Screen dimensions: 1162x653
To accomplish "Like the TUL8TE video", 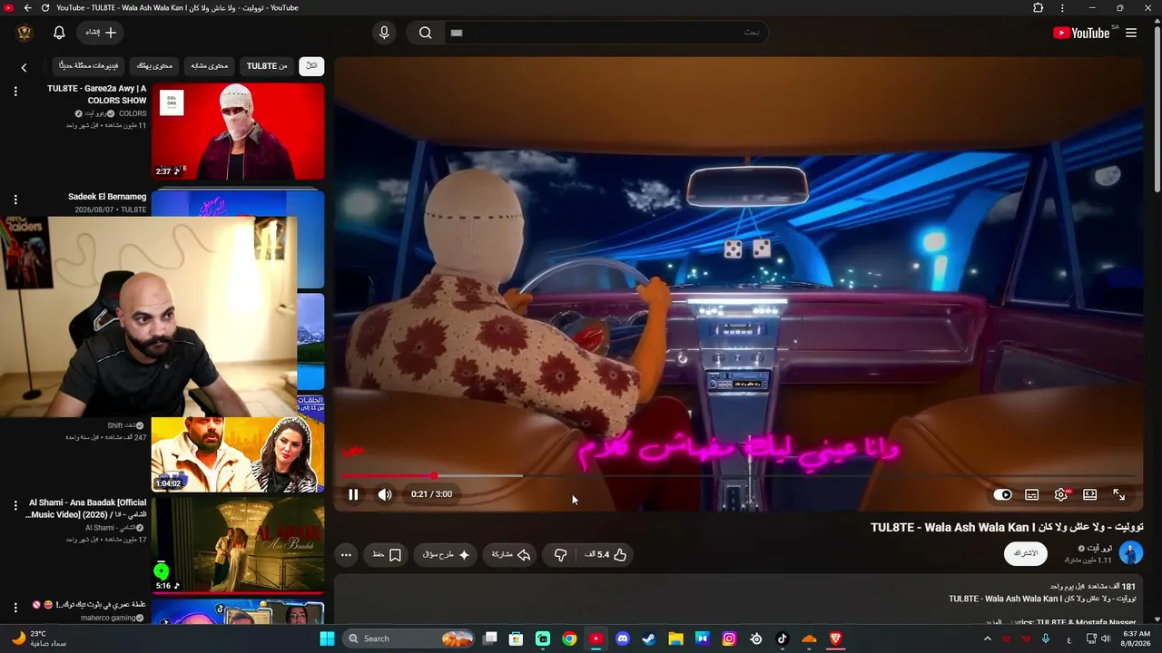I will point(607,554).
